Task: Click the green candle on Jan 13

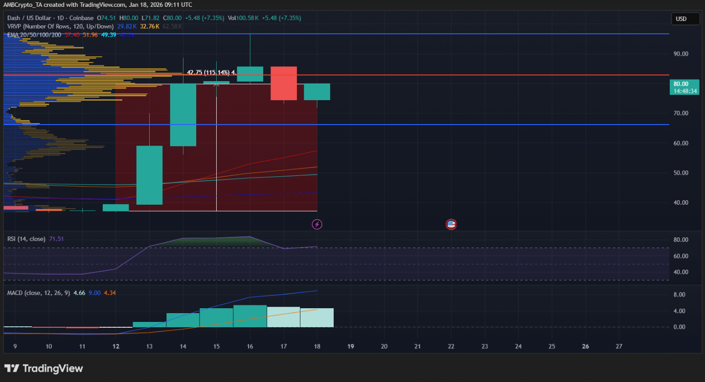Action: pos(149,175)
